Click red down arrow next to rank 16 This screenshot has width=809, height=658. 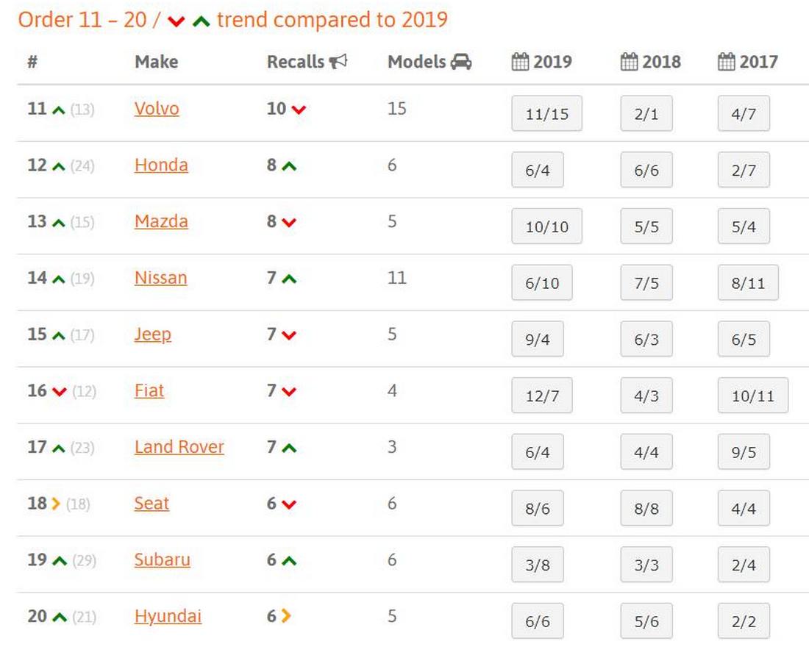[x=60, y=392]
